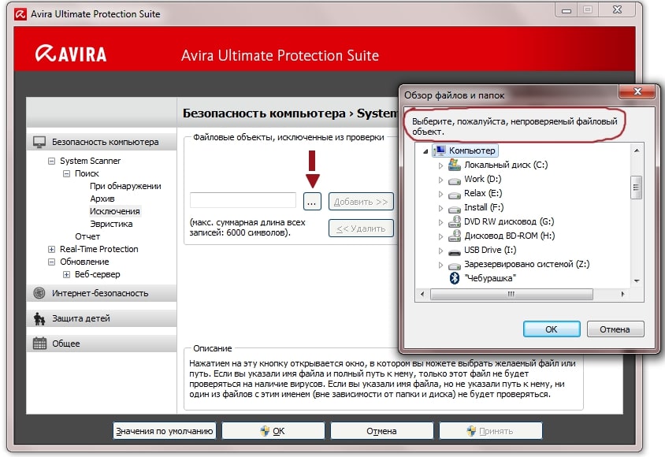Click the Принять button
The image size is (665, 457).
491,431
